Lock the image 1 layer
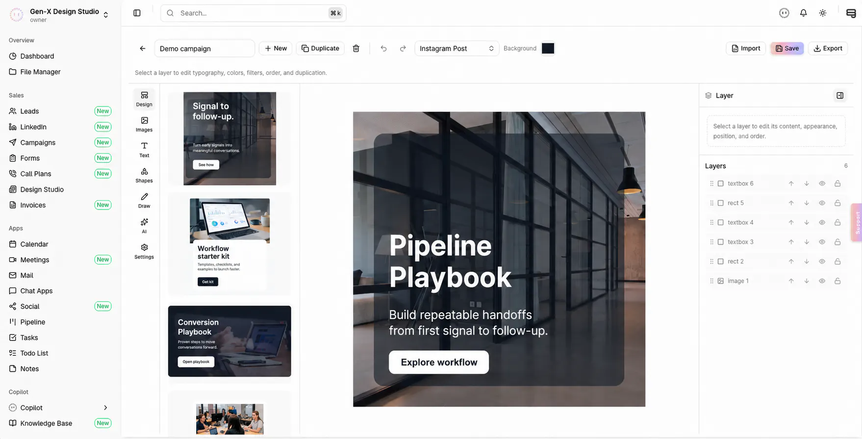862x439 pixels. coord(837,281)
